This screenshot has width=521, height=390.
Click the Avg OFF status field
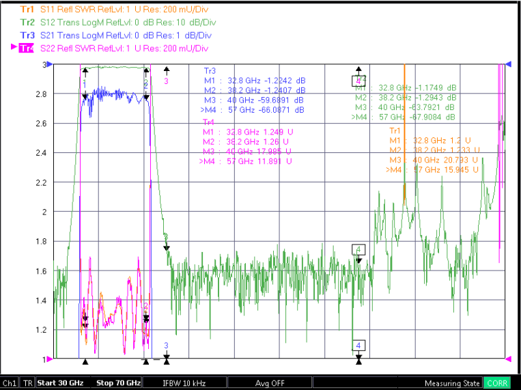(x=270, y=383)
